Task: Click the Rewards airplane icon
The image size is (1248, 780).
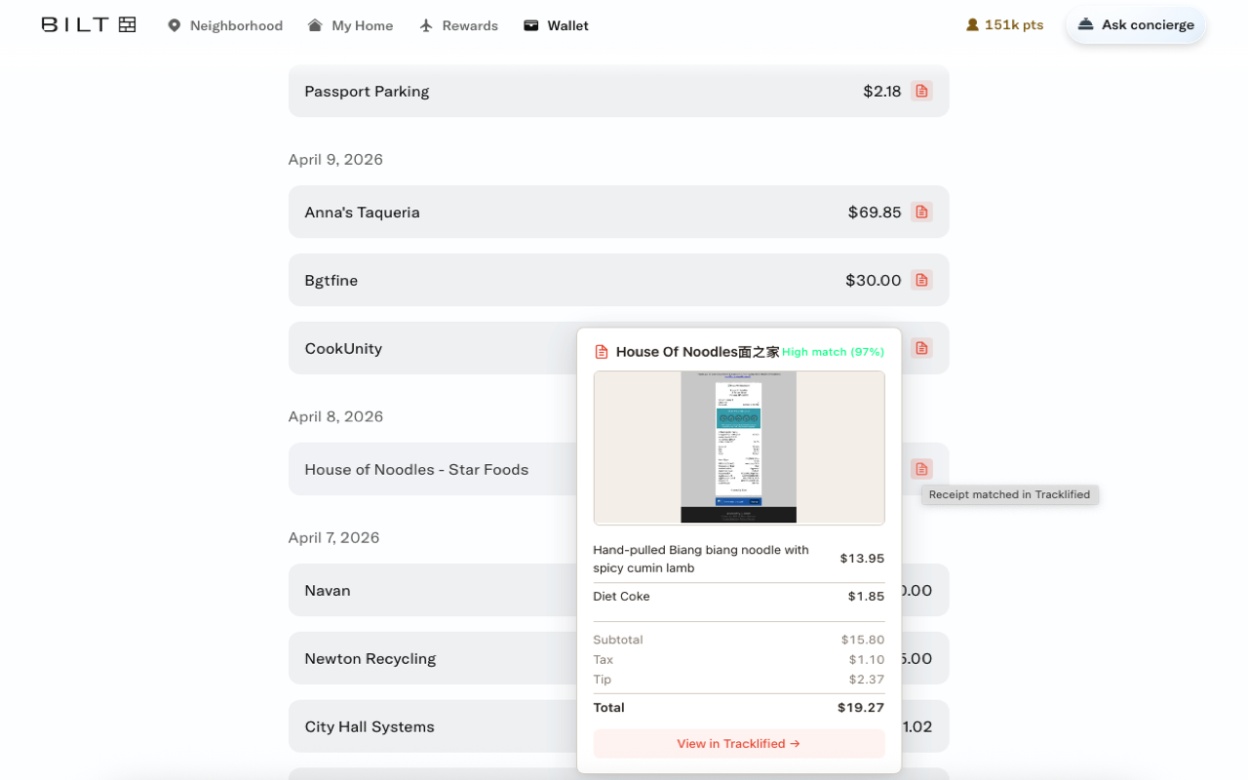Action: click(x=426, y=25)
